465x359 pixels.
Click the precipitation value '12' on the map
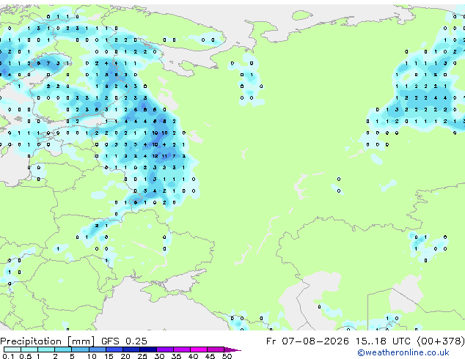tap(155, 156)
